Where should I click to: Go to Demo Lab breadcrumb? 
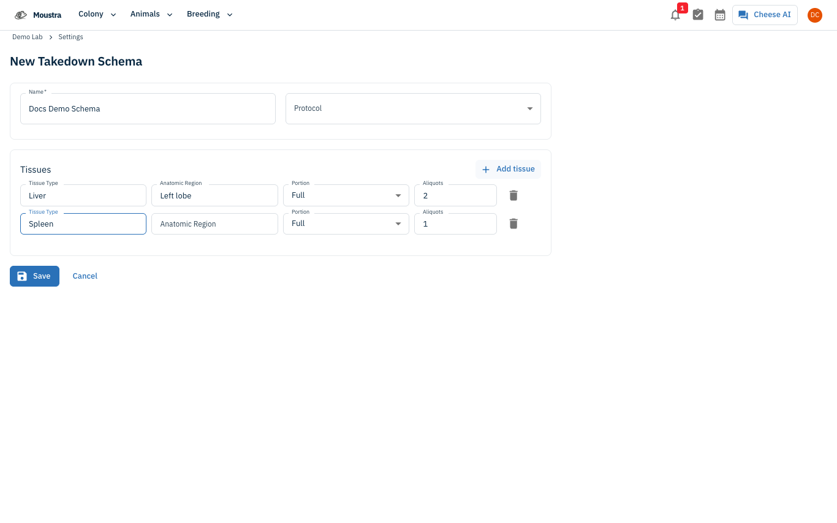click(28, 37)
